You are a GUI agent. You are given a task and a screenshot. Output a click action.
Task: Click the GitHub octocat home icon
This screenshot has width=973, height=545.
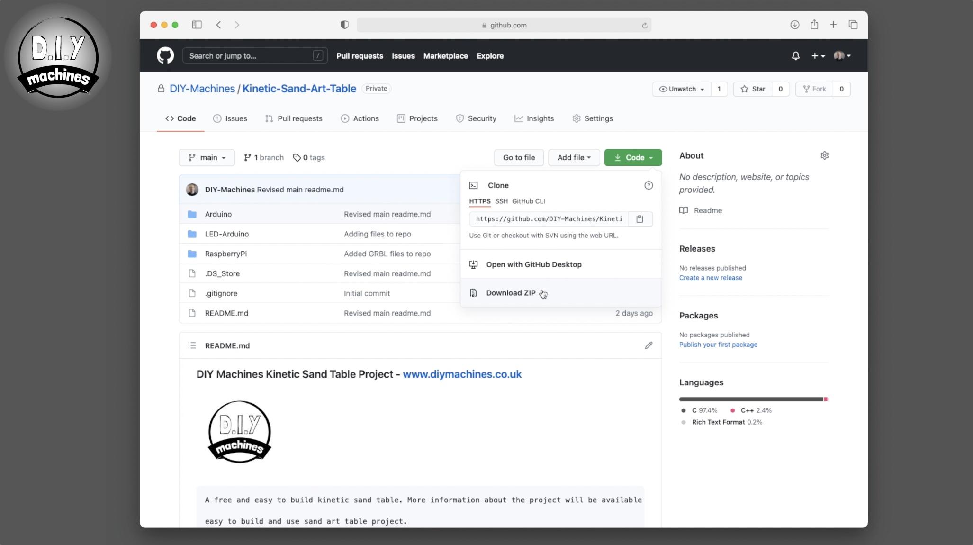166,55
